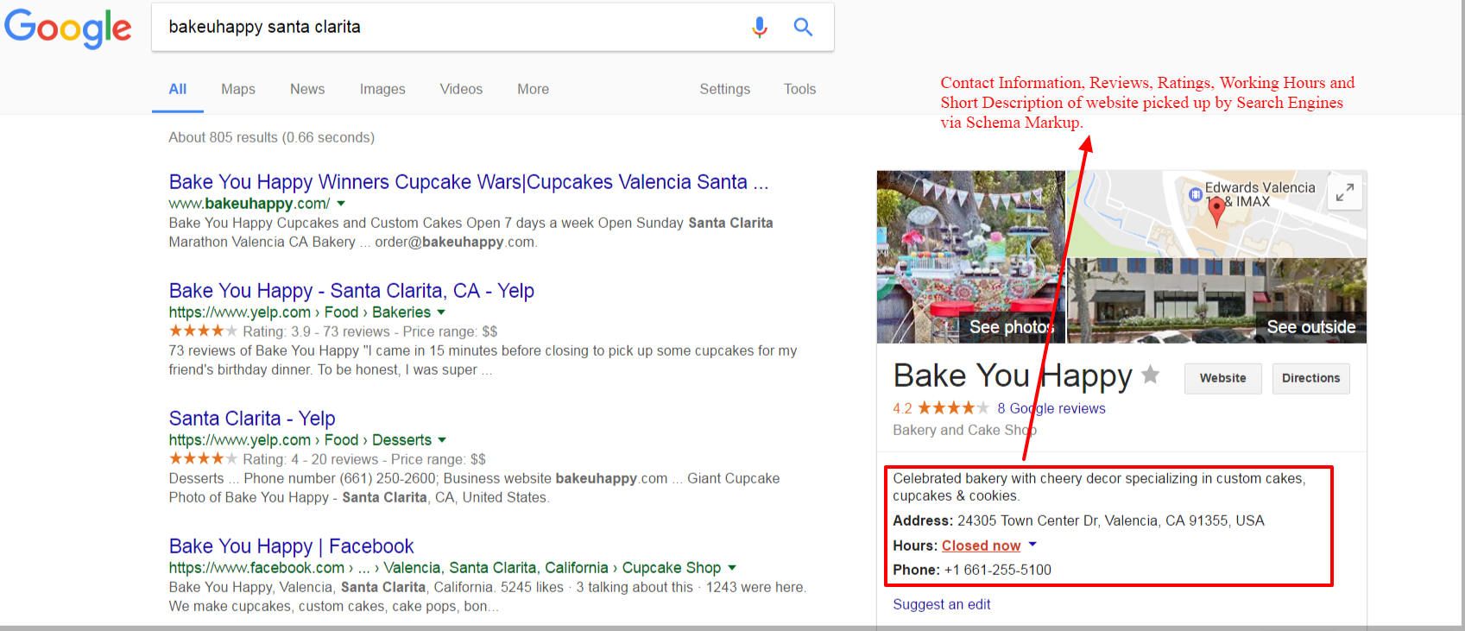The image size is (1465, 631).
Task: Click the Directions button
Action: click(x=1310, y=378)
